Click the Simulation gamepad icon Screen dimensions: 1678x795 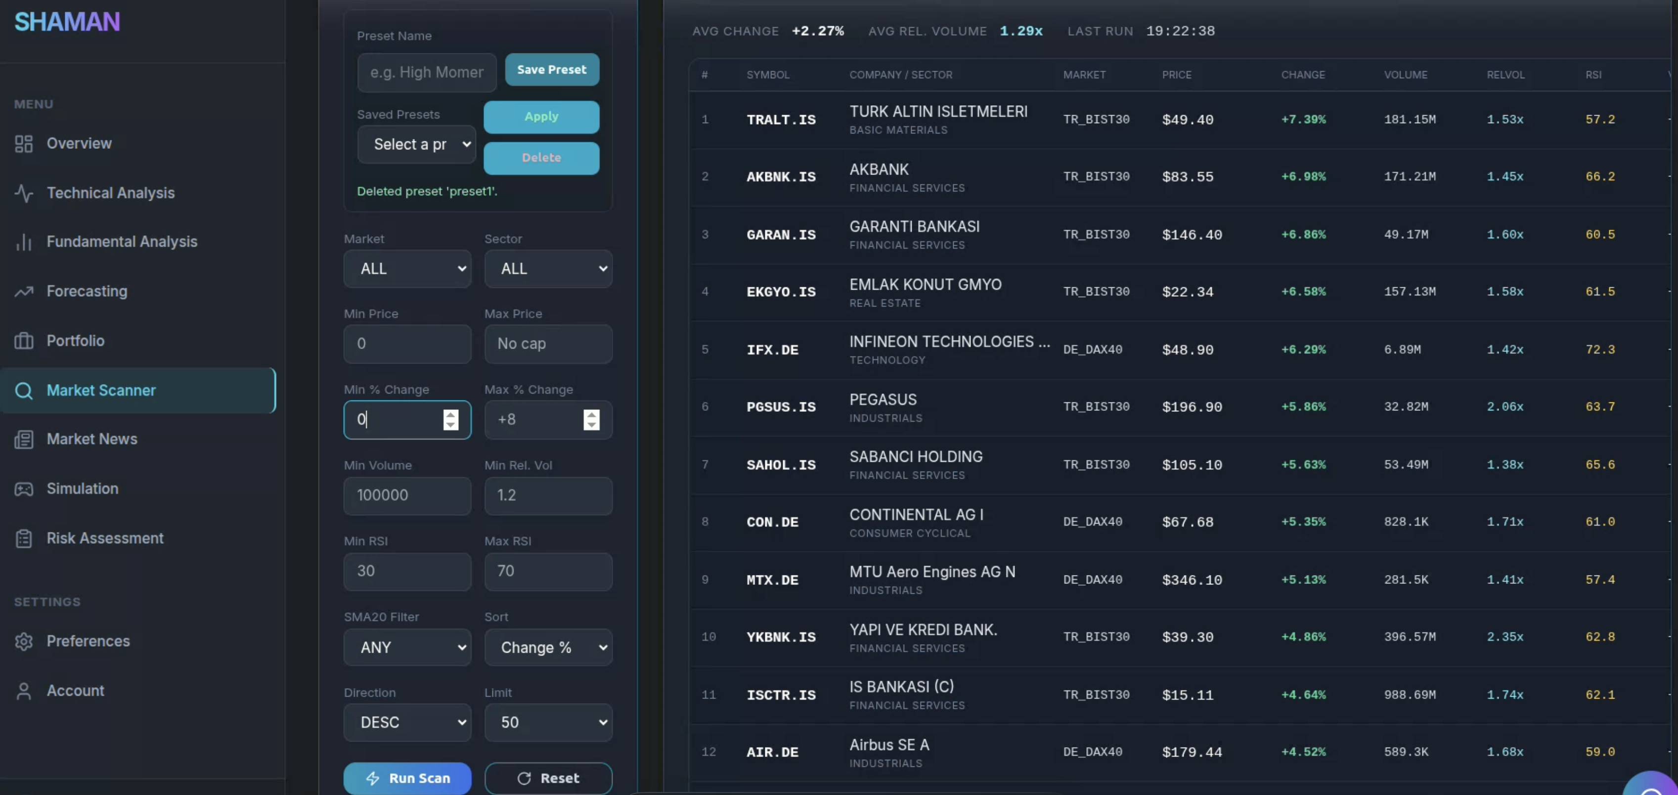click(x=23, y=489)
